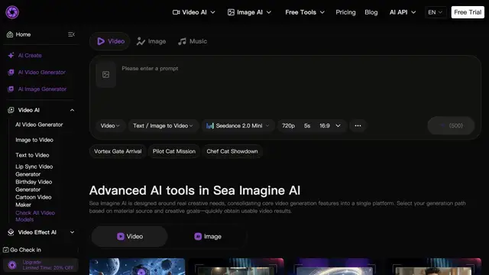
Task: Switch to the Image creation tab
Action: click(151, 41)
